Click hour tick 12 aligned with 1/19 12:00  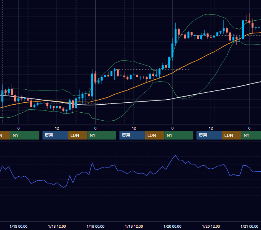coord(134,128)
